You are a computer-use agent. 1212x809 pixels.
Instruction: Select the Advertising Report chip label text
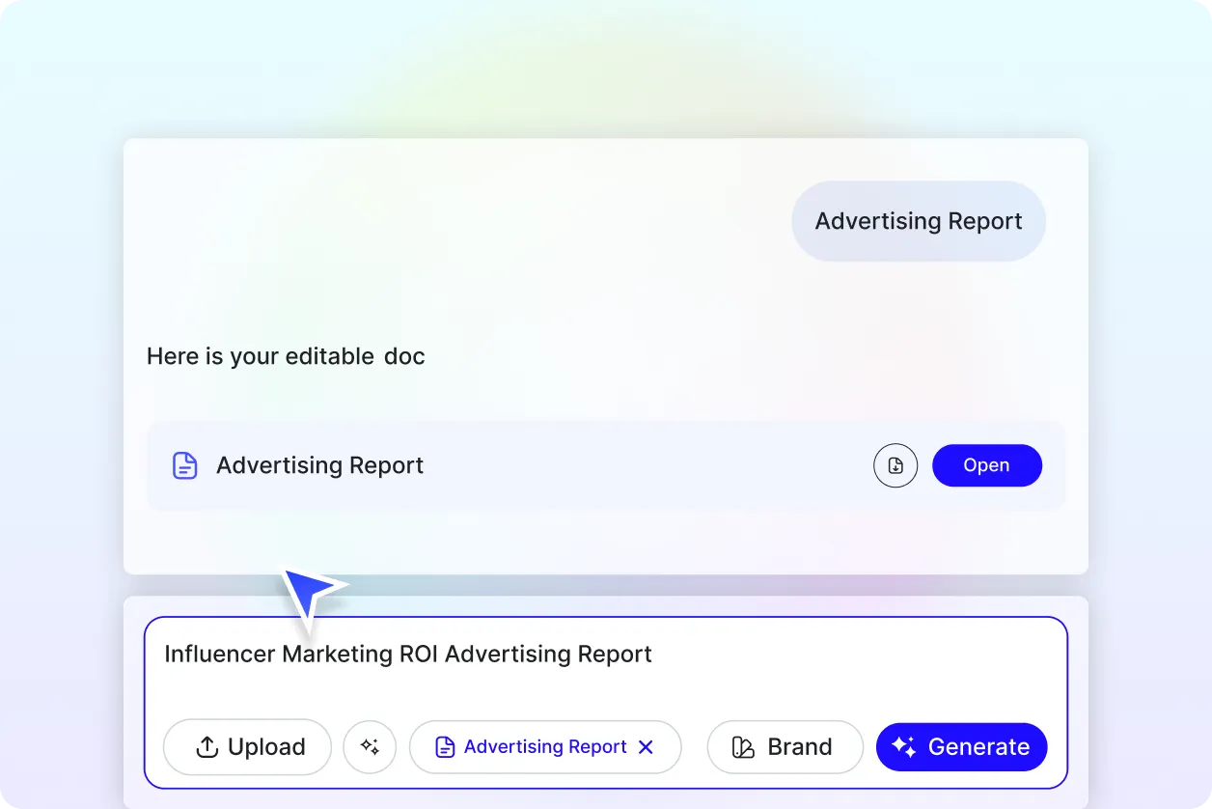pyautogui.click(x=545, y=747)
